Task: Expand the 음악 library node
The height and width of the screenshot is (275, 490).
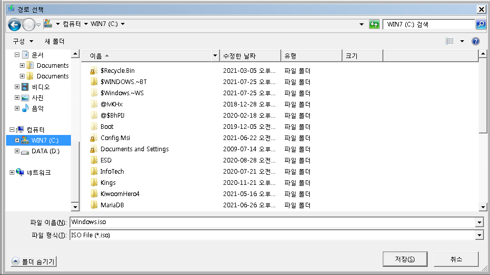Action: click(x=17, y=108)
